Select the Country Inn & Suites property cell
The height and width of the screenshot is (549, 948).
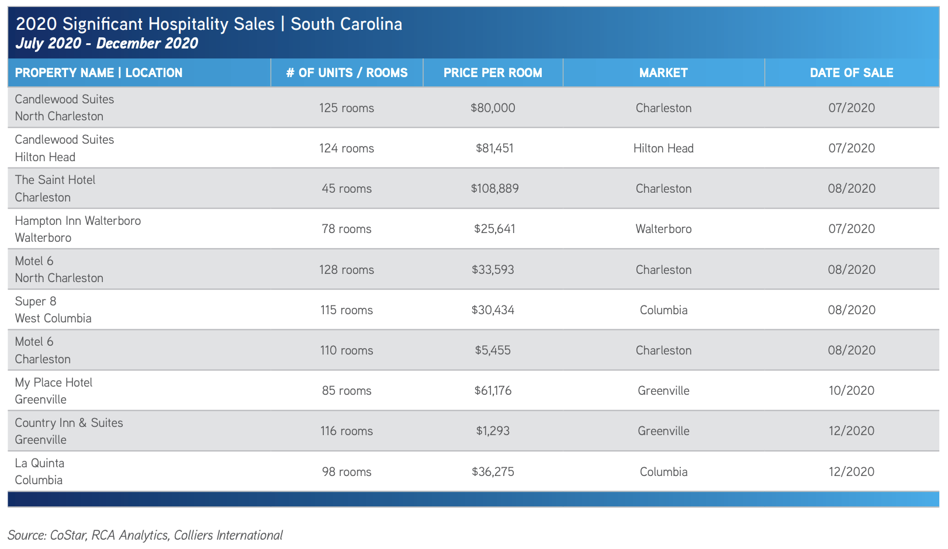click(69, 431)
